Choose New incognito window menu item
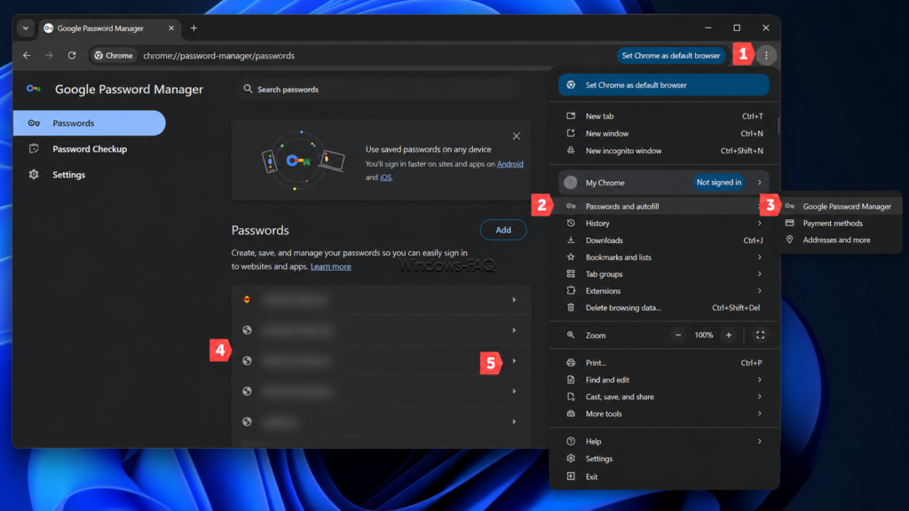This screenshot has height=511, width=909. click(663, 151)
